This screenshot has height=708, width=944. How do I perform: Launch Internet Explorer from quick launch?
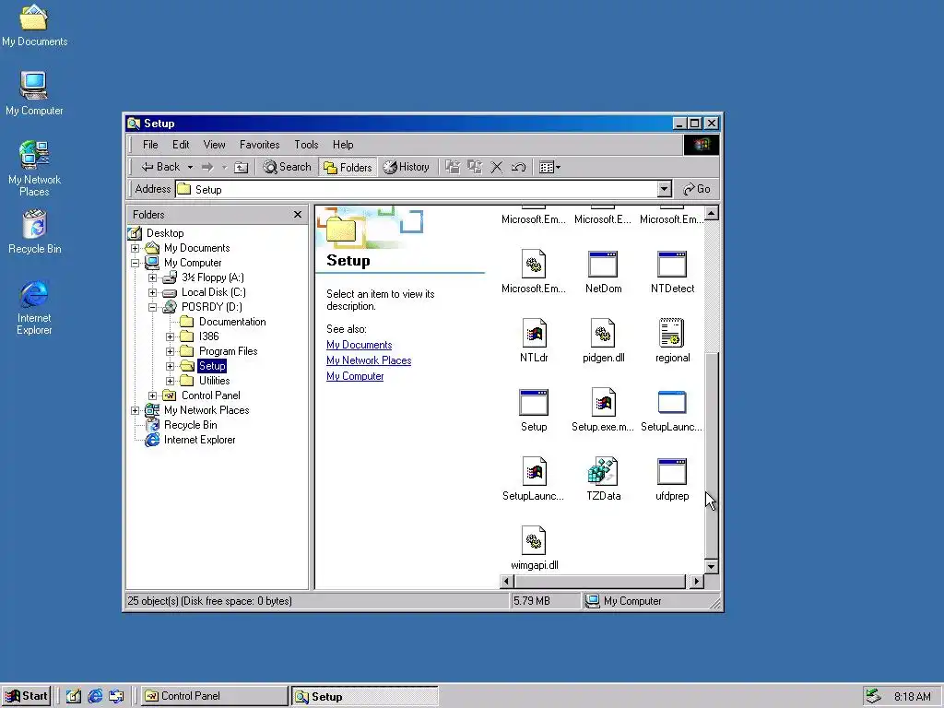point(95,697)
